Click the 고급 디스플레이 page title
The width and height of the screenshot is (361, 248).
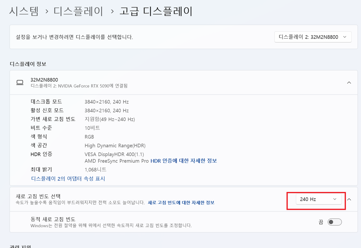pos(156,11)
